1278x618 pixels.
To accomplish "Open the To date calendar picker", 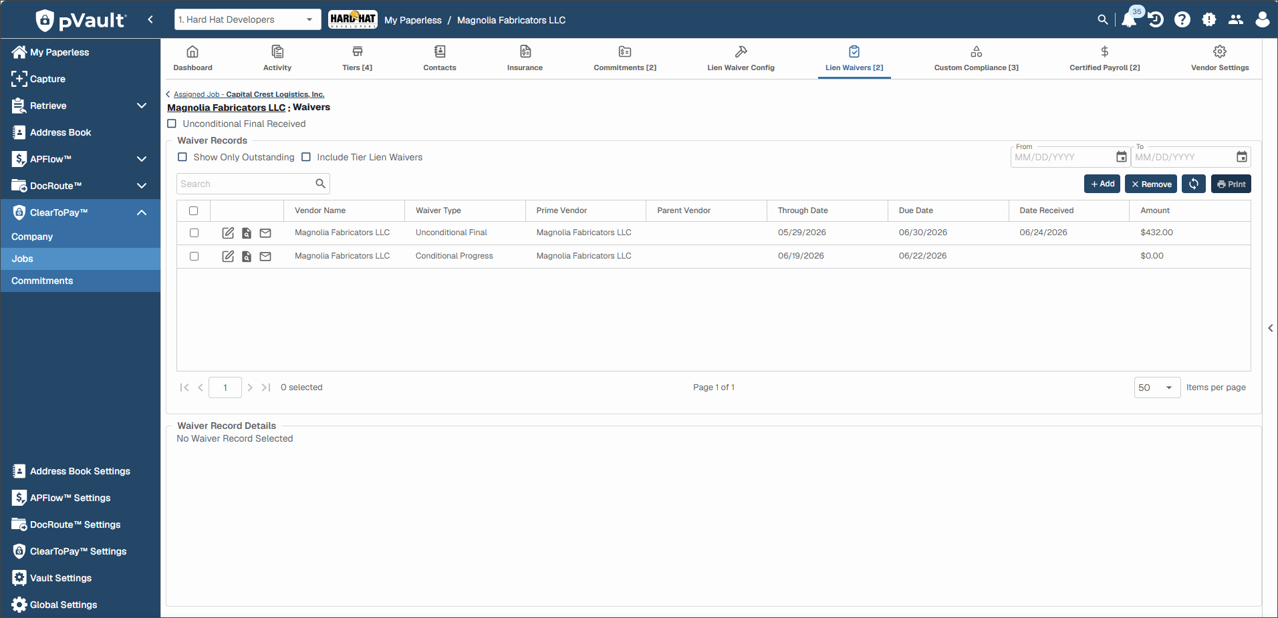I will coord(1241,157).
